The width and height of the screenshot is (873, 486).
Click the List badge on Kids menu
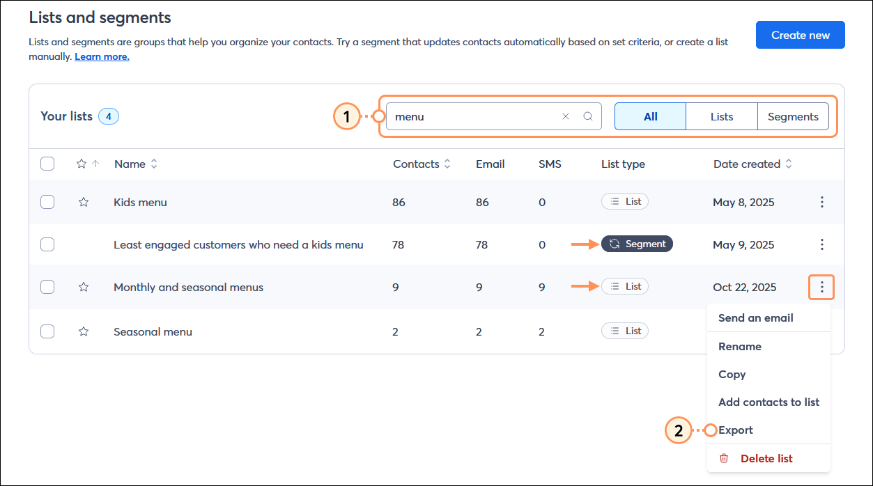click(625, 201)
